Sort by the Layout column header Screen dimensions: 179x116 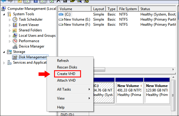tap(99, 9)
